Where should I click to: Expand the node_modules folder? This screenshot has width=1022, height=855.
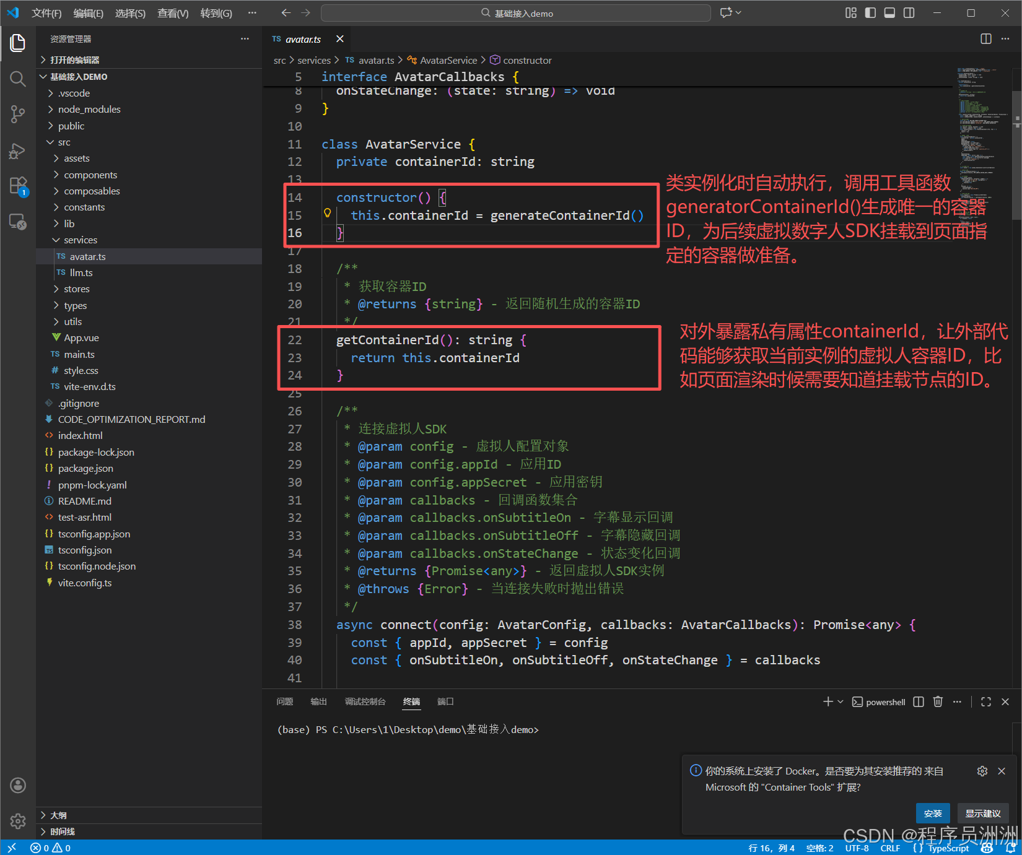[x=149, y=109]
